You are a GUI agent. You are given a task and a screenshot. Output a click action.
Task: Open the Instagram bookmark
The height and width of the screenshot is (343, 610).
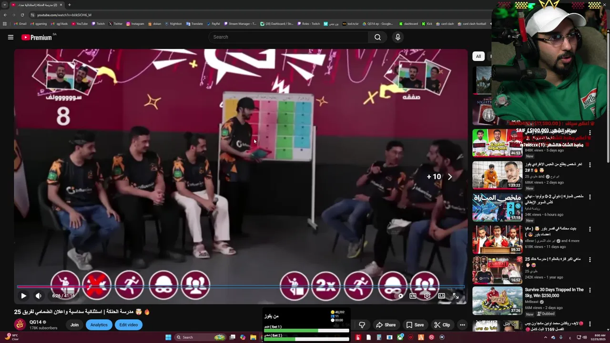click(135, 23)
